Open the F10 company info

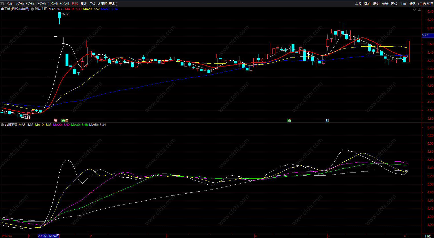(x=403, y=4)
